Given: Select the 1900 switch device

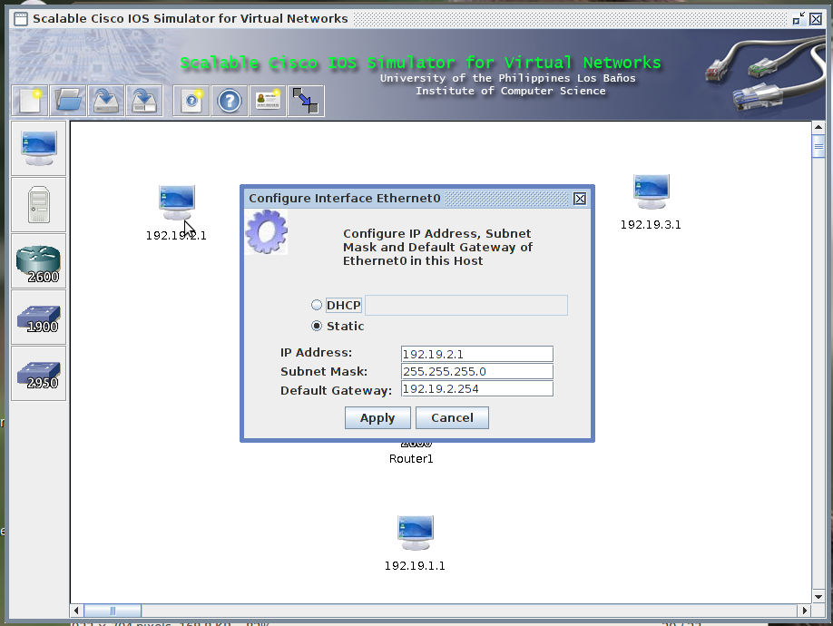Looking at the screenshot, I should click(39, 317).
